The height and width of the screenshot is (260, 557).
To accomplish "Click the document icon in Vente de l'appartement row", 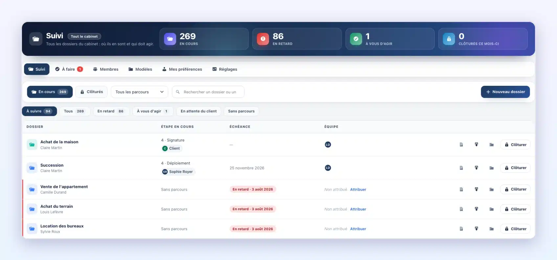I will coord(461,189).
